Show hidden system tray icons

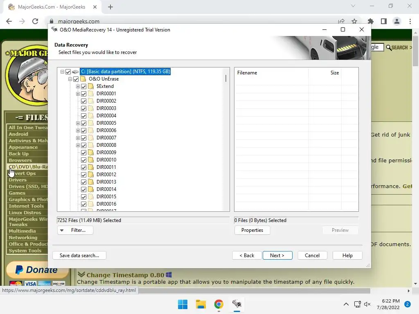click(x=346, y=304)
